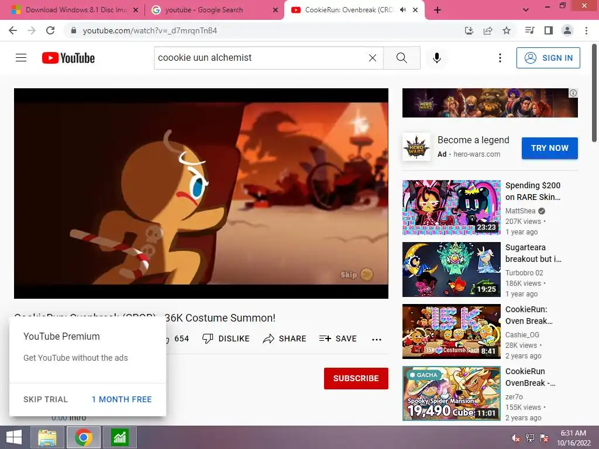Start voice search with microphone
Screen dimensions: 599x449
[x=436, y=58]
